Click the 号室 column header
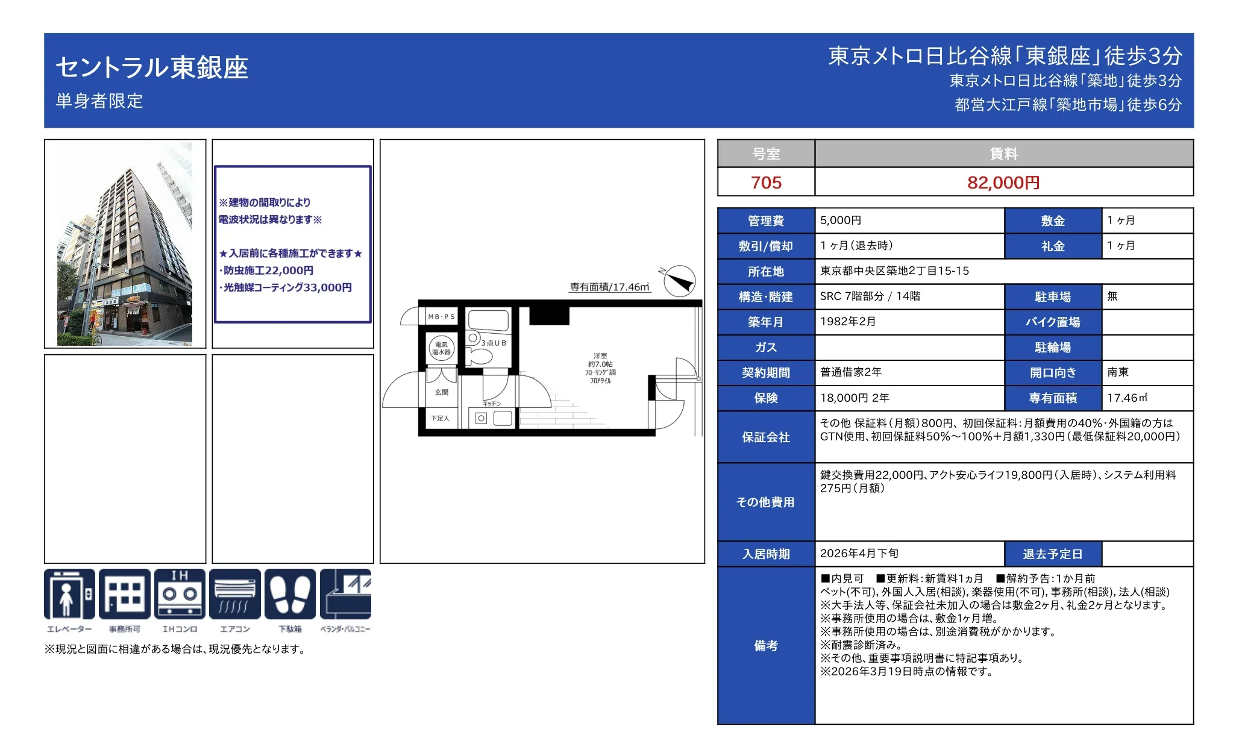 tap(766, 154)
